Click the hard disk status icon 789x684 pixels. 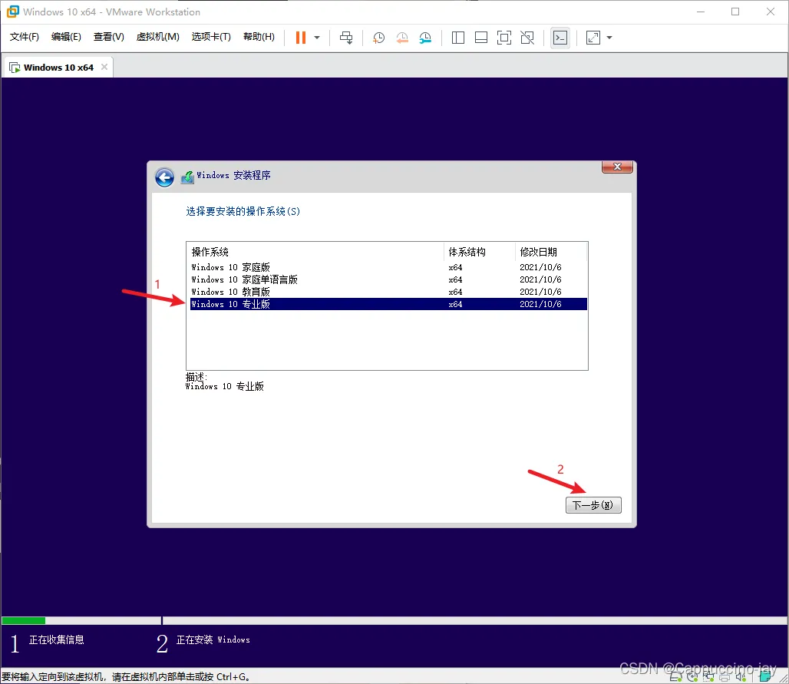[675, 677]
